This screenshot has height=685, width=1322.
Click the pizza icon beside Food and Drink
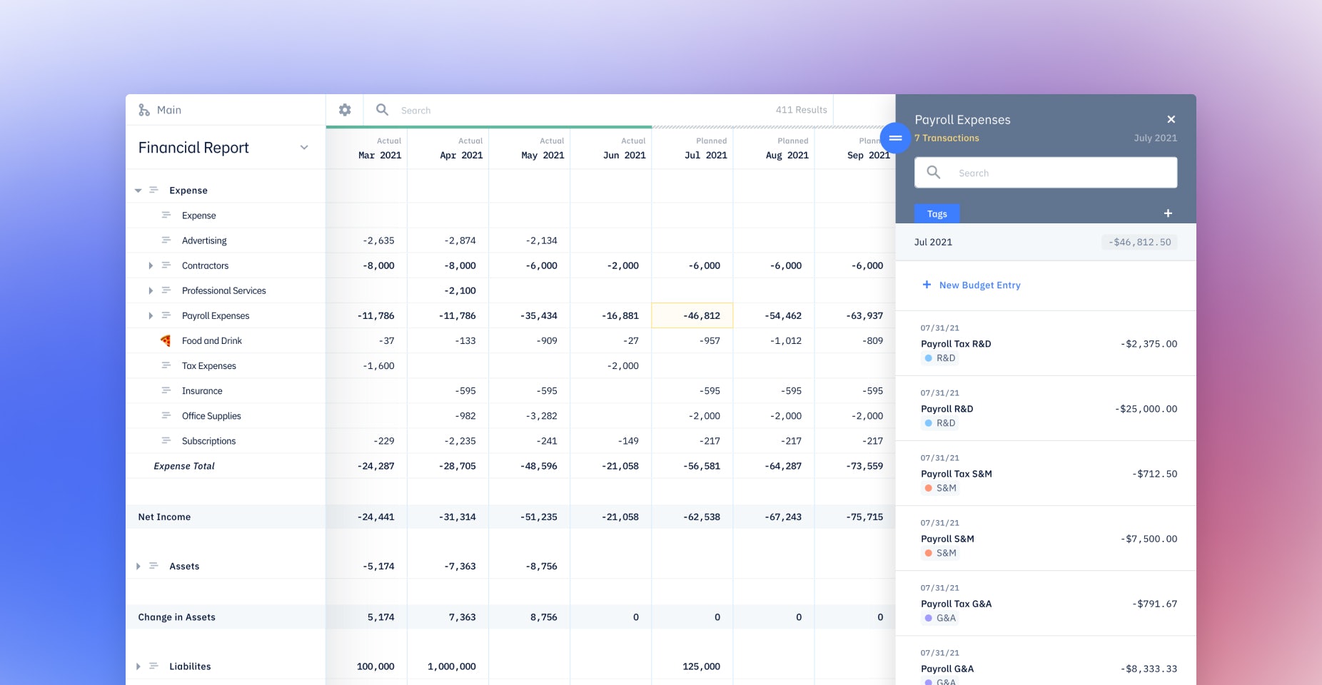point(166,340)
